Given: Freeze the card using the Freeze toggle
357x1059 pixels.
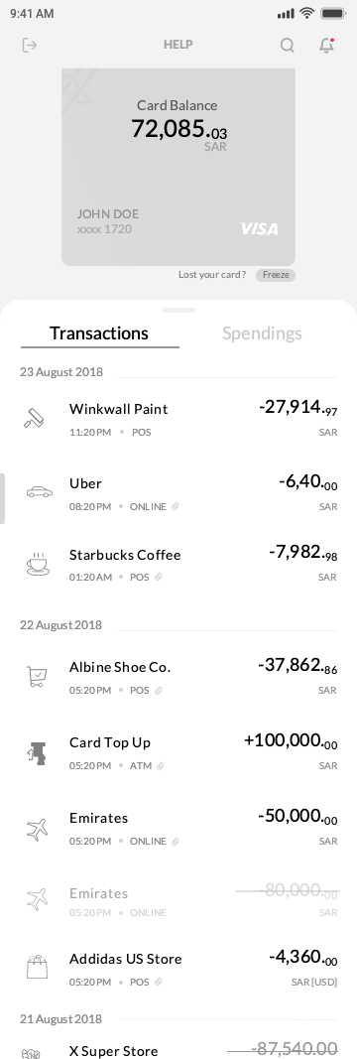Looking at the screenshot, I should point(276,275).
